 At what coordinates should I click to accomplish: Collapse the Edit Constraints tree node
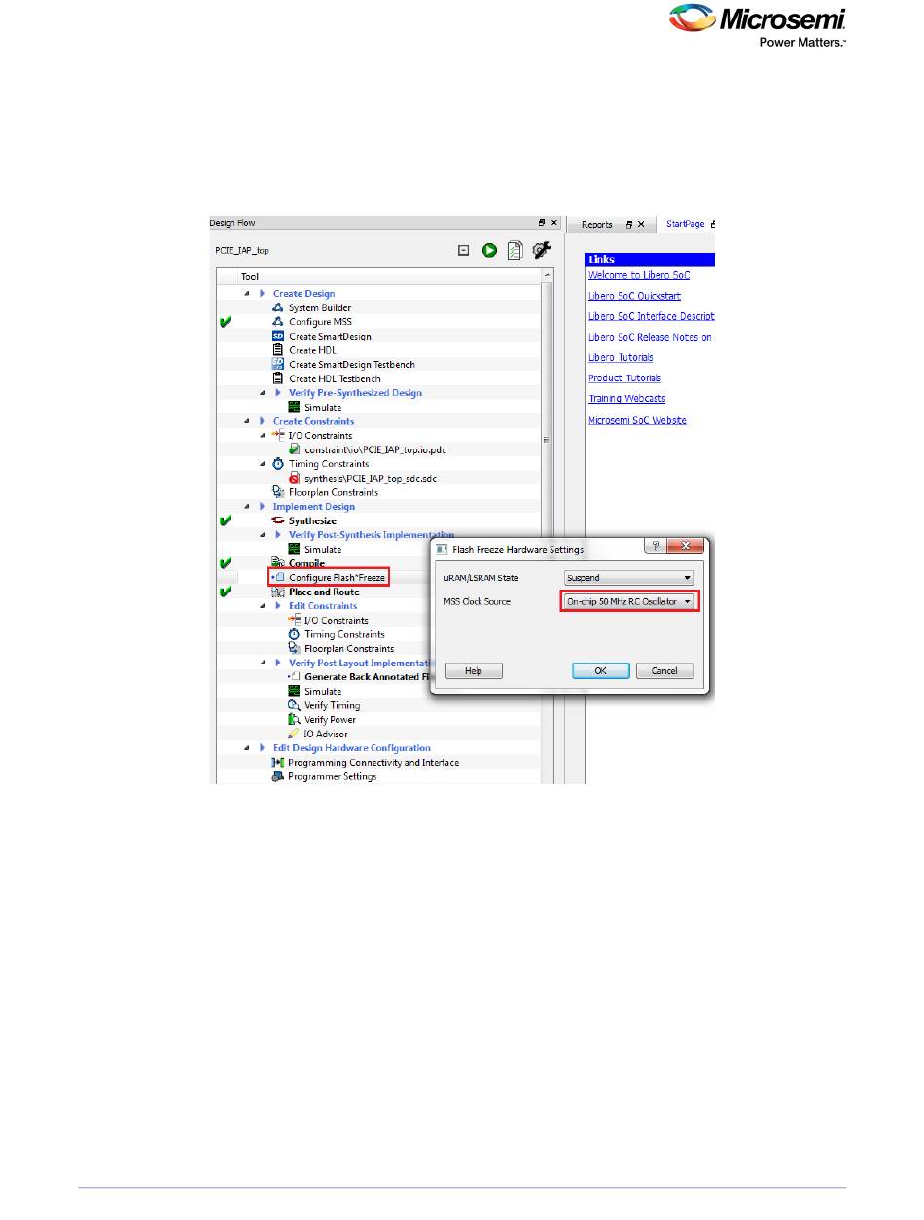[263, 606]
